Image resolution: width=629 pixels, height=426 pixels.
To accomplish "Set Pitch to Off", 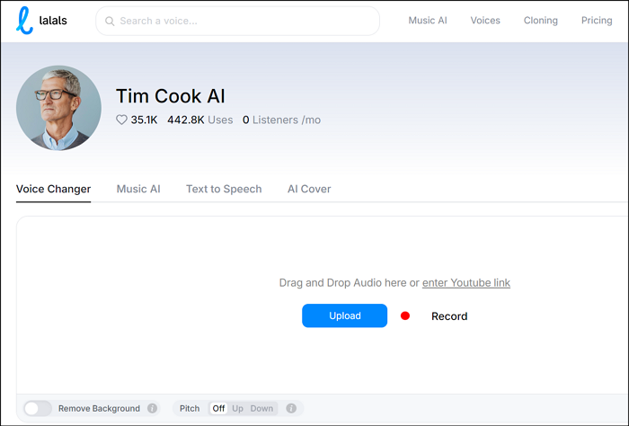I will pyautogui.click(x=218, y=408).
